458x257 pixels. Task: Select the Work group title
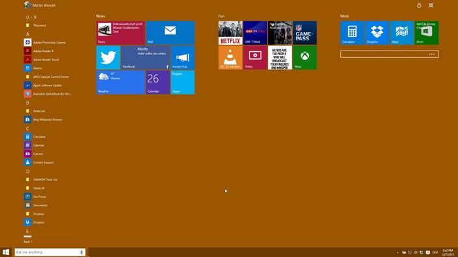point(344,16)
